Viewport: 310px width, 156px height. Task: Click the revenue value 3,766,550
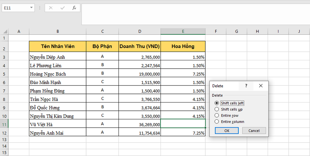(x=140, y=98)
